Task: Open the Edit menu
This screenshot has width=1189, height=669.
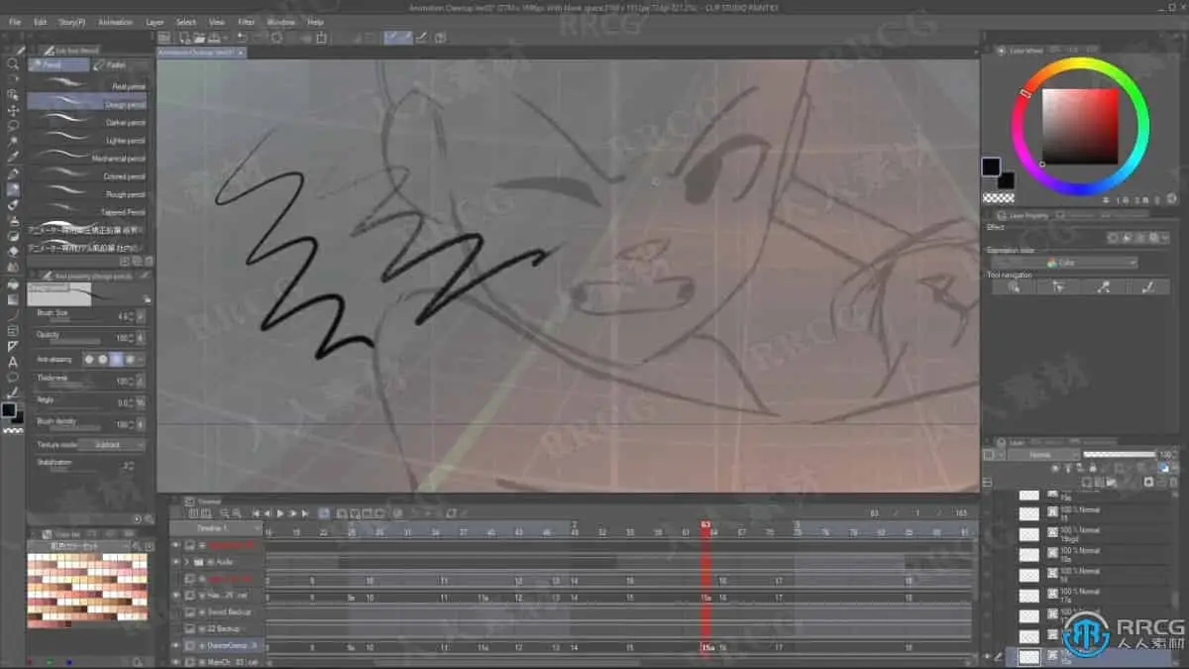Action: tap(41, 21)
